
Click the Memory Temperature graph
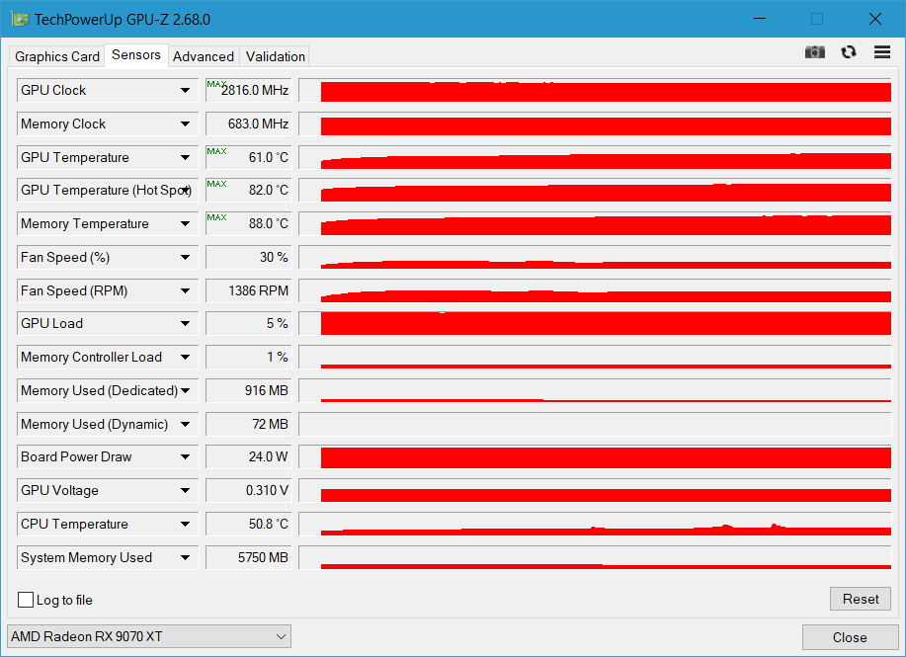click(x=595, y=223)
